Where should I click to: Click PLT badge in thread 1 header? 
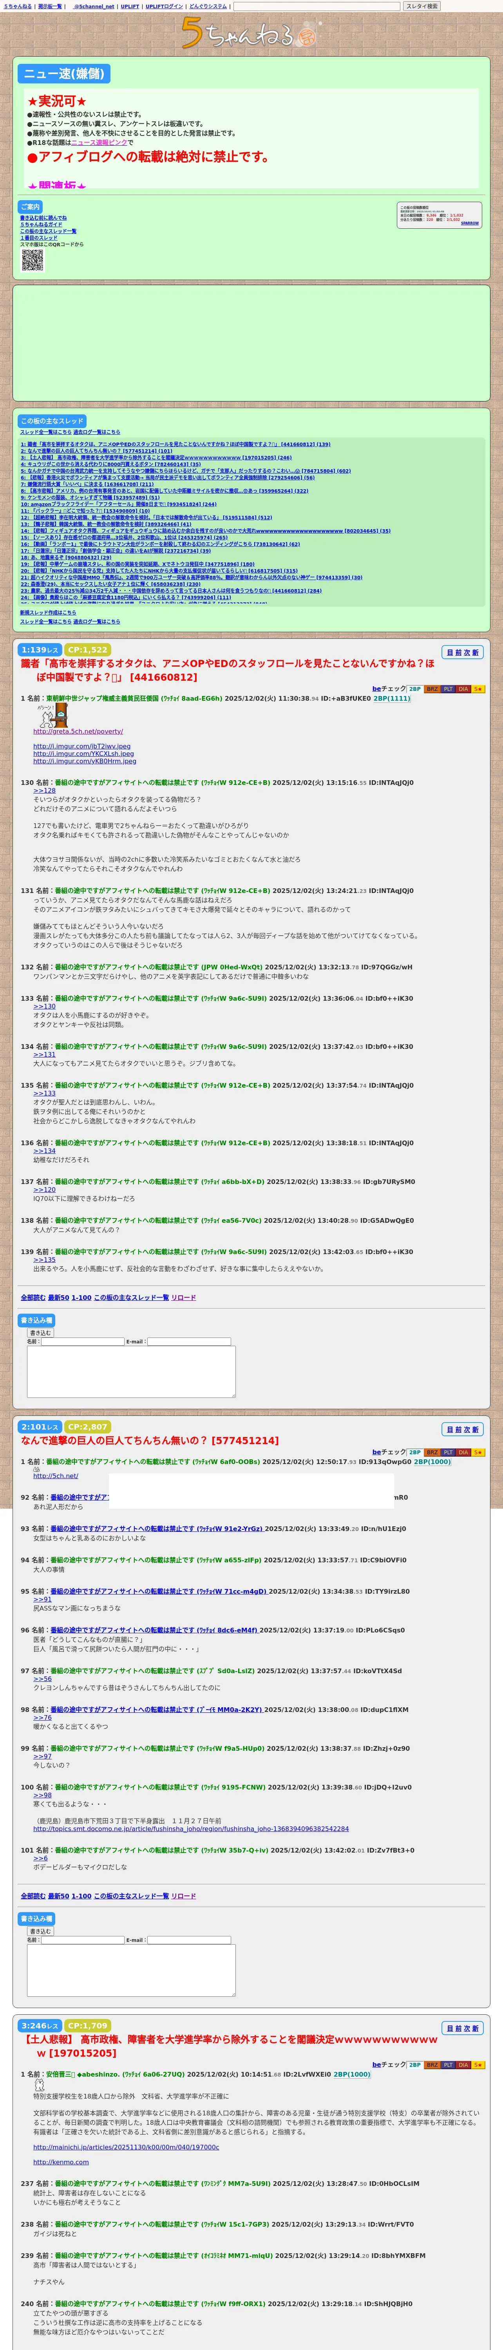tap(447, 689)
